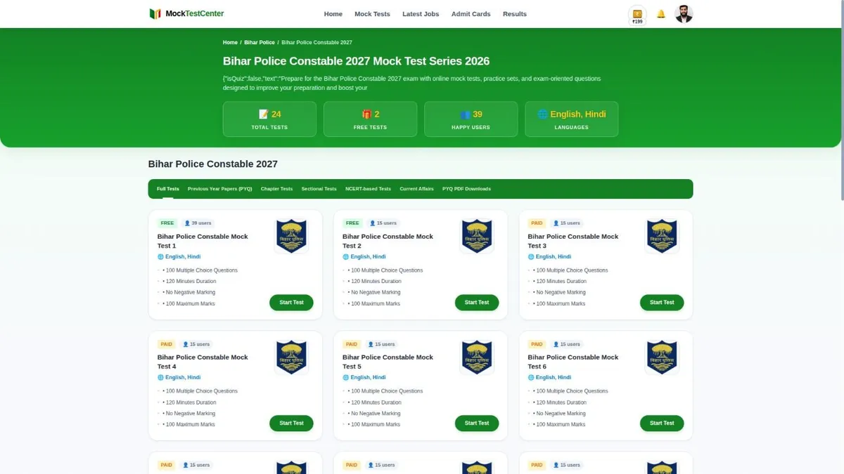Open Admit Cards in top navigation
The height and width of the screenshot is (474, 844).
point(471,14)
